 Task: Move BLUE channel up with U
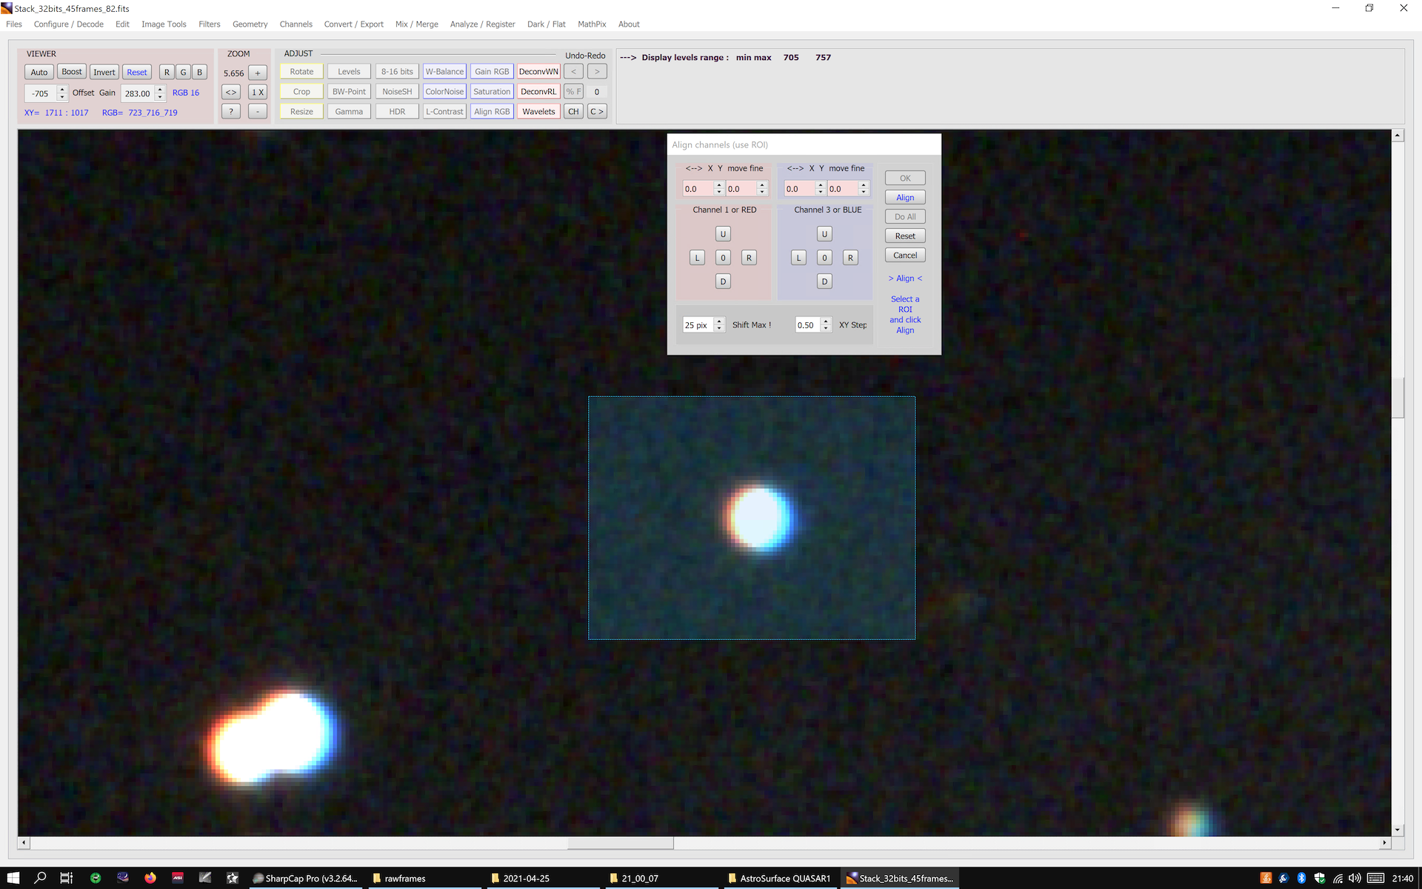[824, 234]
